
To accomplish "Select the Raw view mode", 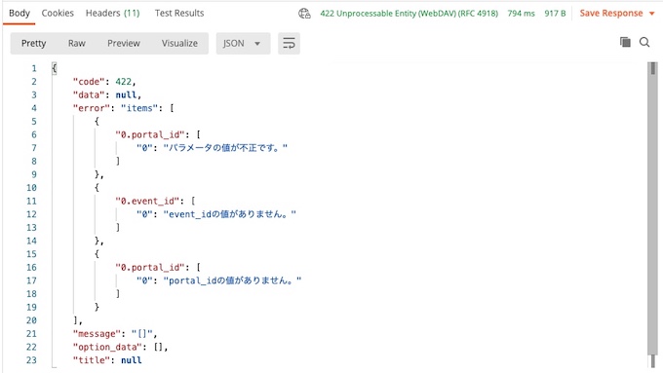I will pyautogui.click(x=76, y=44).
